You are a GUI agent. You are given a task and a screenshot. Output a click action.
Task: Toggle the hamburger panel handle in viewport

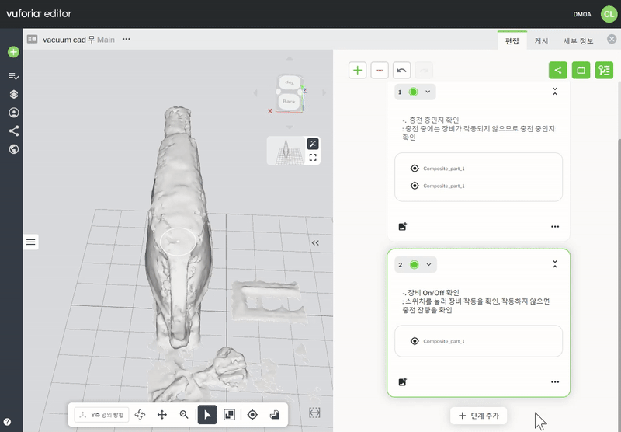click(x=31, y=242)
